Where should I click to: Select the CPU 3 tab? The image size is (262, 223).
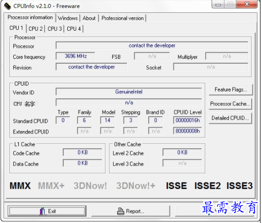pos(55,29)
